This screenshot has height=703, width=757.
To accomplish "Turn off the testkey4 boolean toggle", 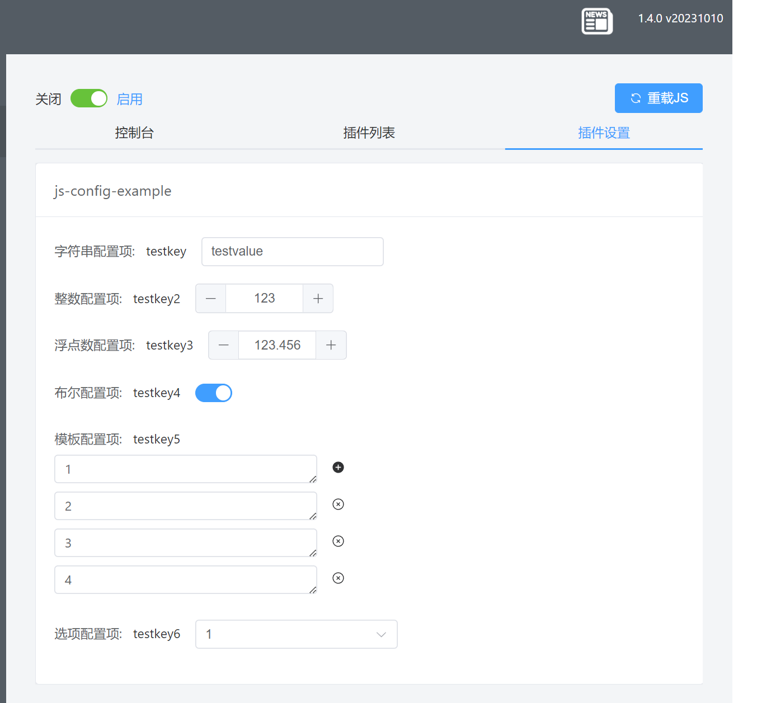I will coord(214,393).
